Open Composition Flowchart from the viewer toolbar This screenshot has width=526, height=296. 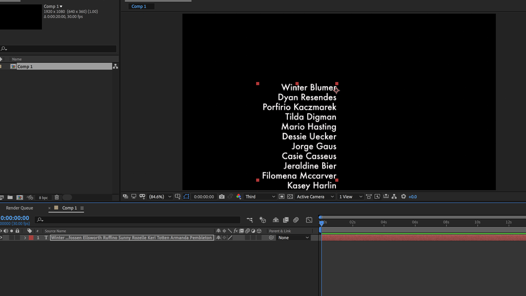pyautogui.click(x=394, y=197)
